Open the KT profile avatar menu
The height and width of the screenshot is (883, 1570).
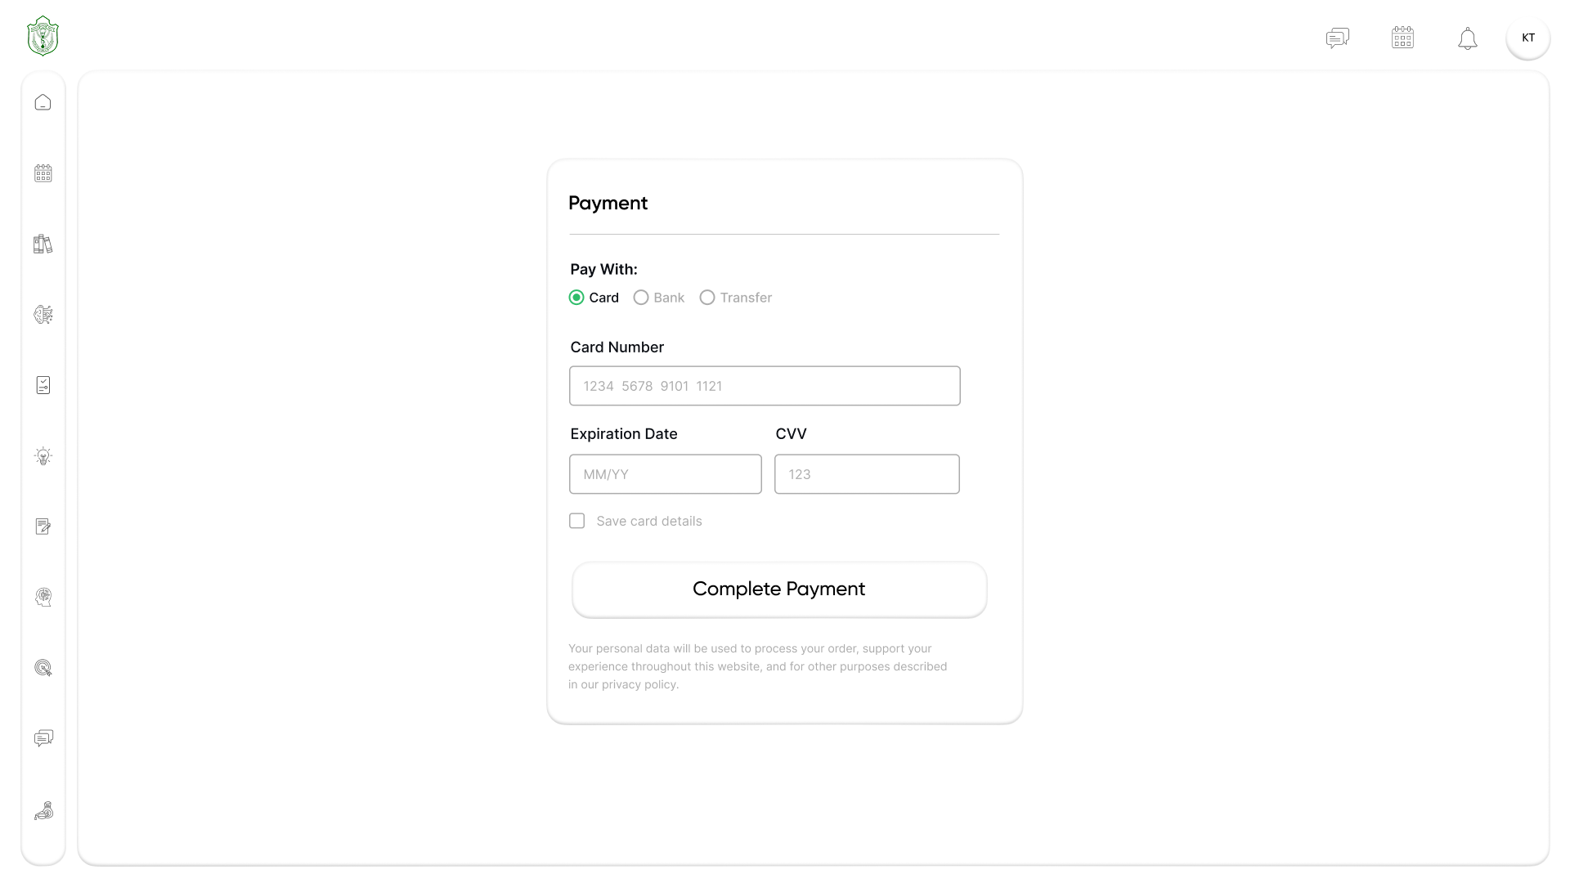(1527, 37)
